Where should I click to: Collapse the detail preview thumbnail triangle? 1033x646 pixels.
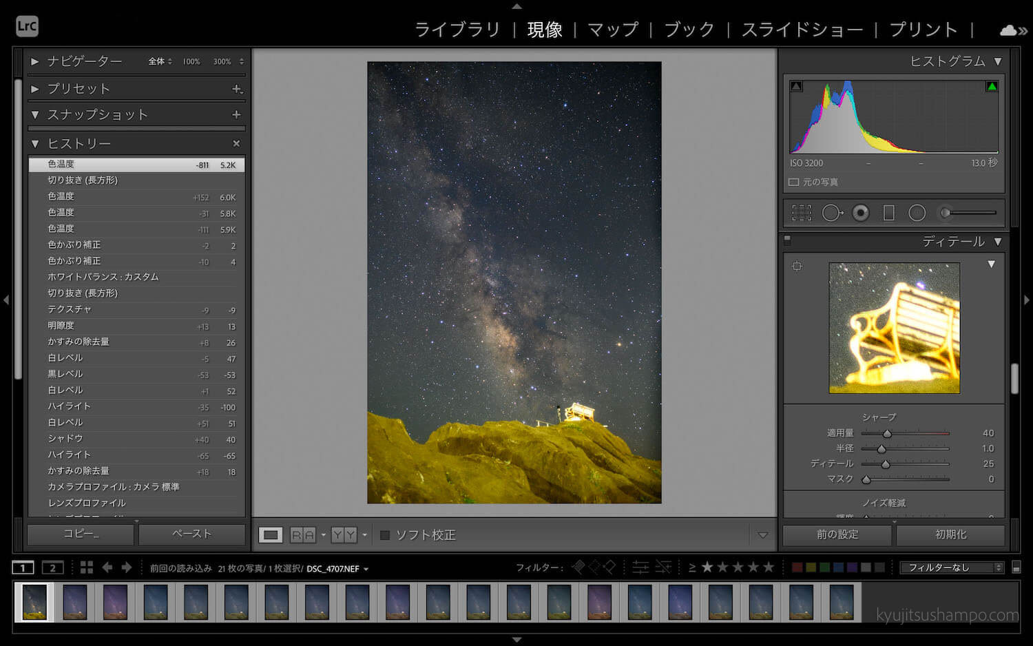point(991,264)
